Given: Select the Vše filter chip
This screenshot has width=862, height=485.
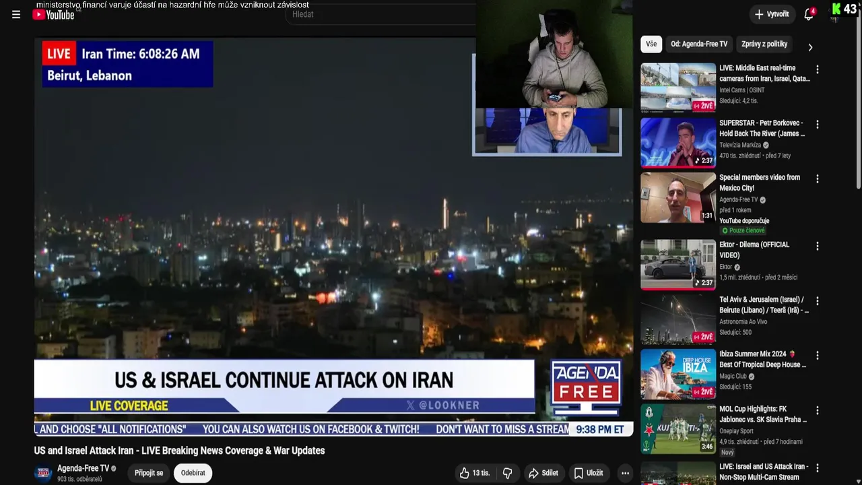Looking at the screenshot, I should pyautogui.click(x=651, y=44).
